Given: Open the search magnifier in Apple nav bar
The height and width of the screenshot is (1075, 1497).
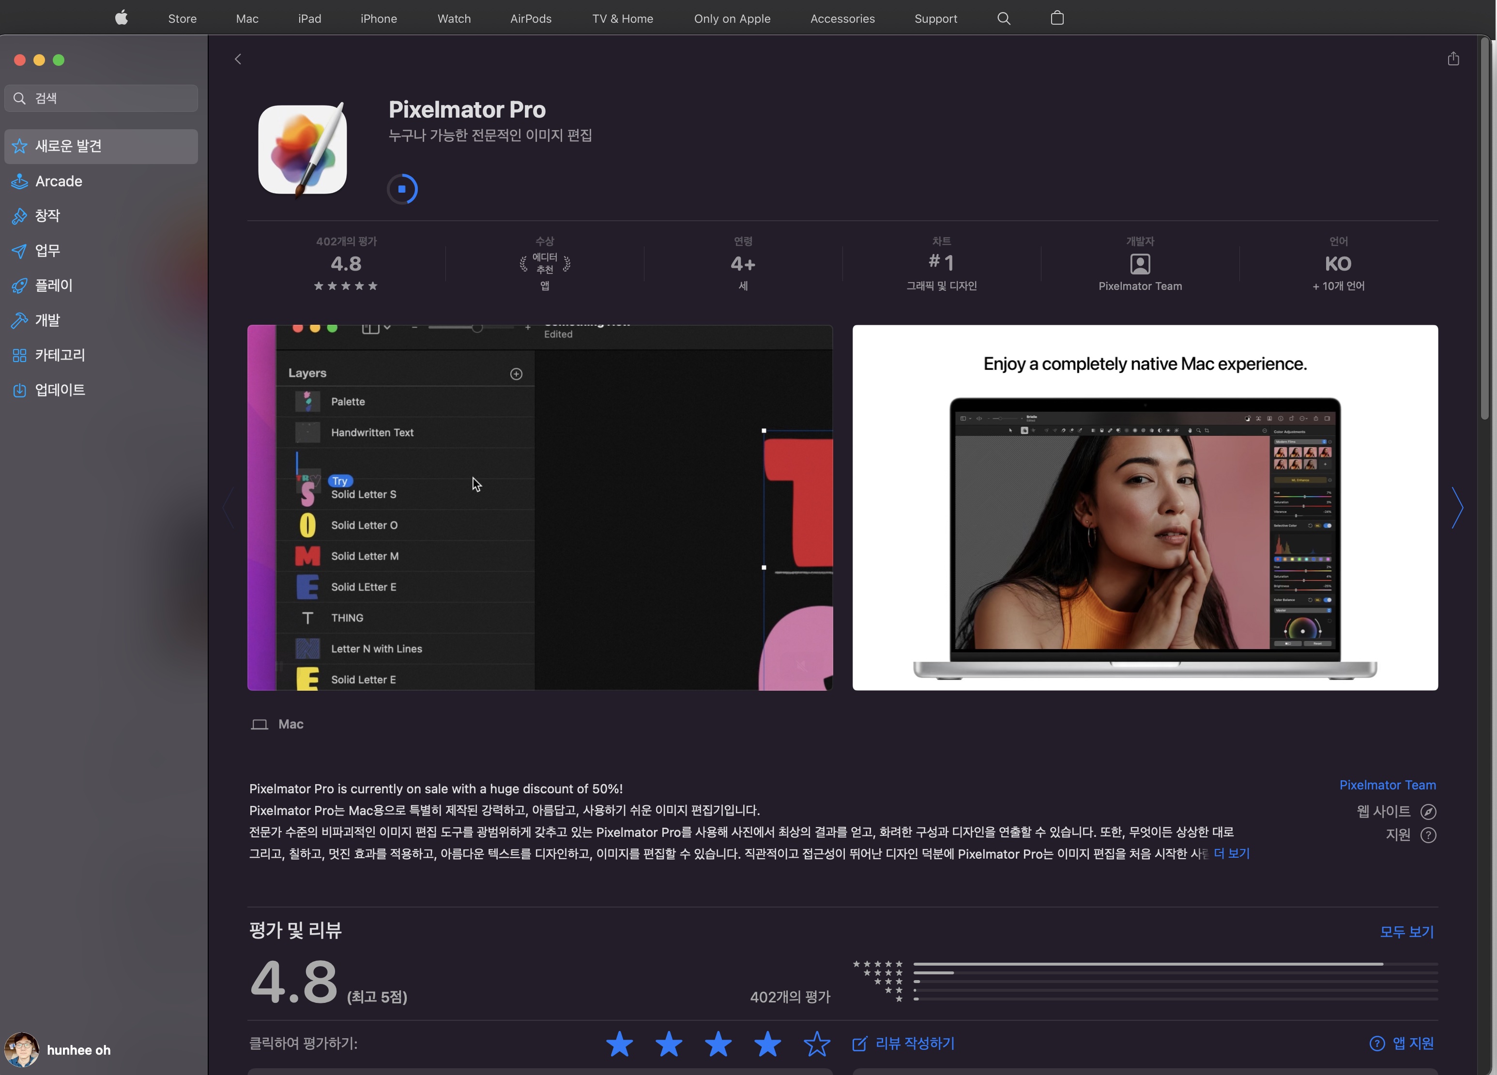Looking at the screenshot, I should [1003, 18].
